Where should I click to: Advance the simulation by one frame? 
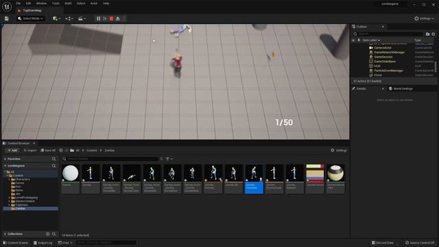105,19
